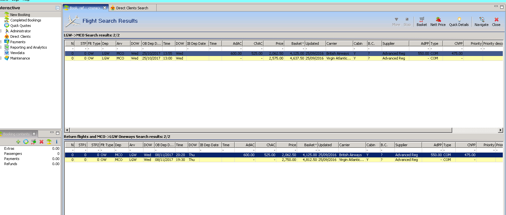The height and width of the screenshot is (215, 506).
Task: Select the Booking contents tab
Action: point(16,134)
